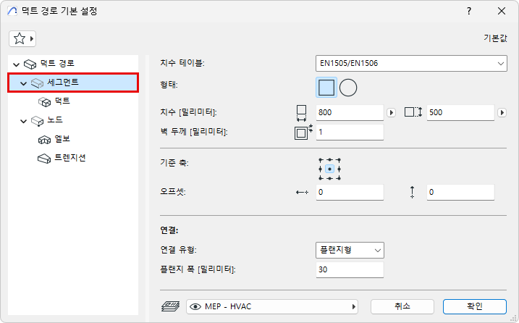Select the 트렌지션 tree item

70,158
